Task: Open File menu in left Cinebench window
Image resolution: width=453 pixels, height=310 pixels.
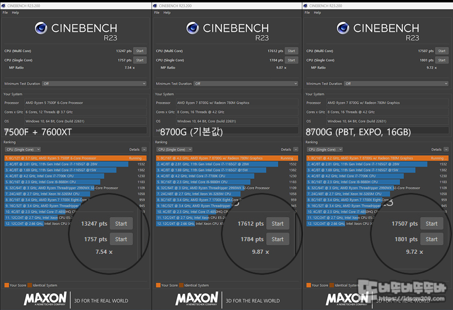Action: (x=5, y=13)
